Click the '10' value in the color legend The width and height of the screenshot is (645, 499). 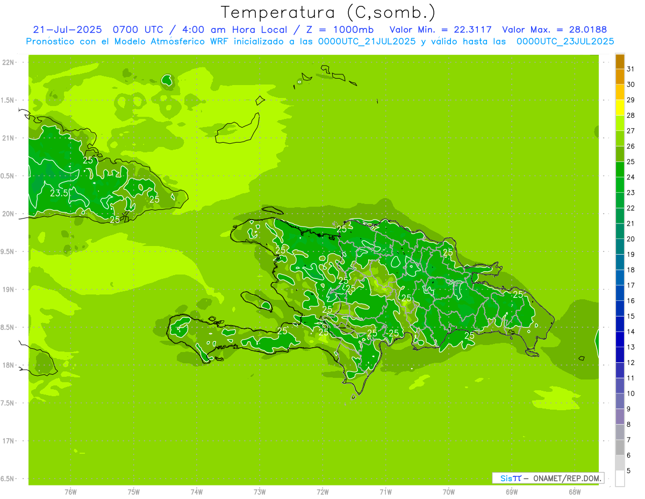pyautogui.click(x=630, y=393)
